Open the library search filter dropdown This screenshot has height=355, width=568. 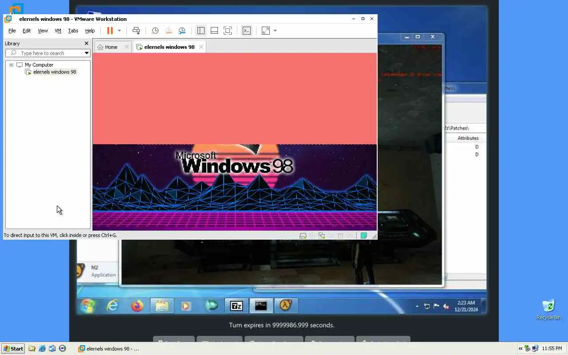click(87, 53)
